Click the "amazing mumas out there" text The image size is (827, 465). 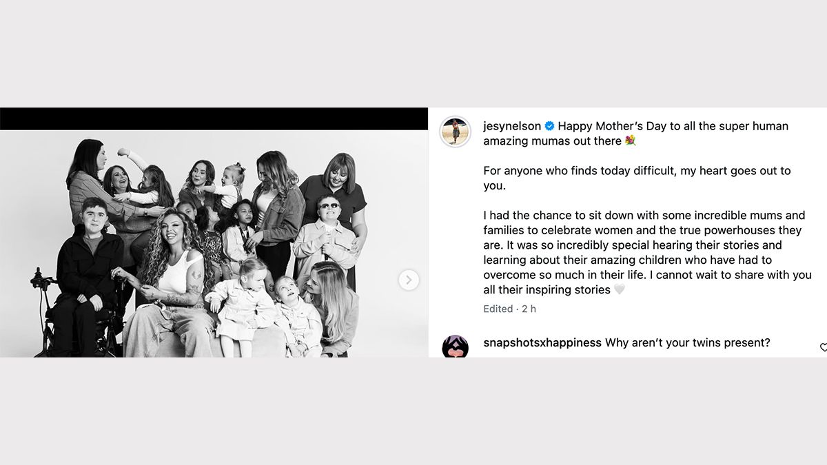[x=552, y=141]
